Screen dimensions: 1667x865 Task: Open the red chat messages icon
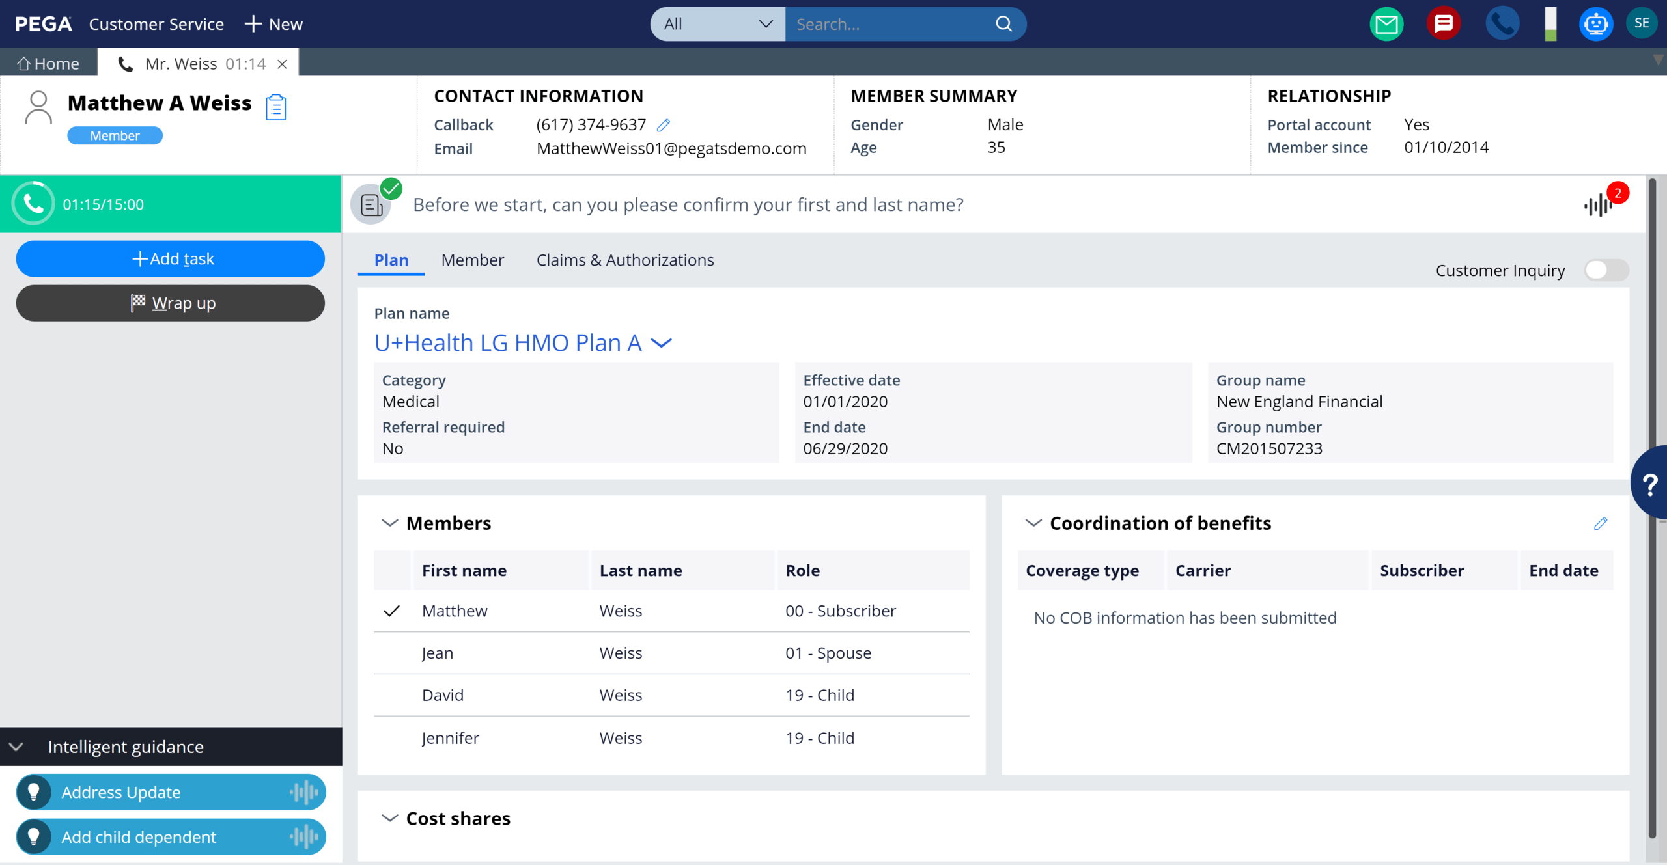tap(1443, 24)
